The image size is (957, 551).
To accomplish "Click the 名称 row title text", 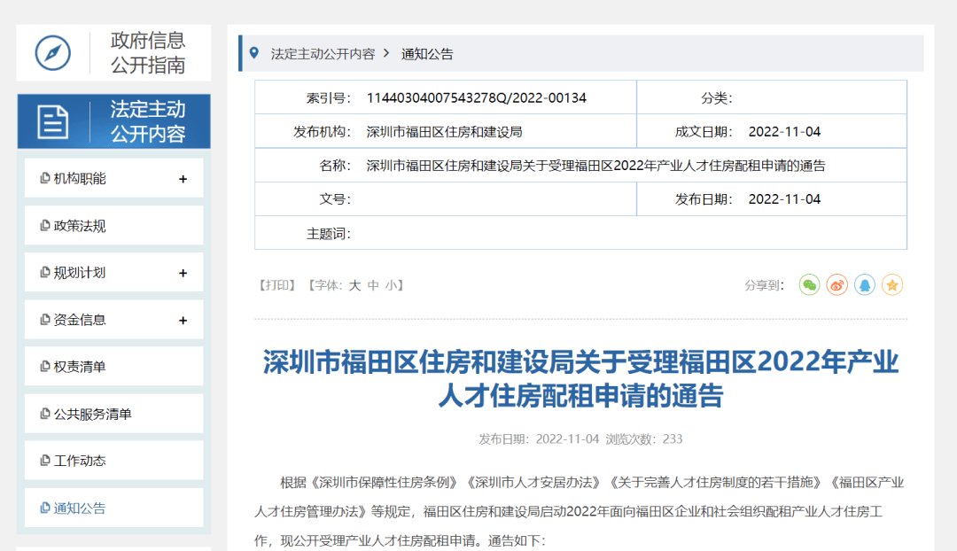I will (x=595, y=166).
